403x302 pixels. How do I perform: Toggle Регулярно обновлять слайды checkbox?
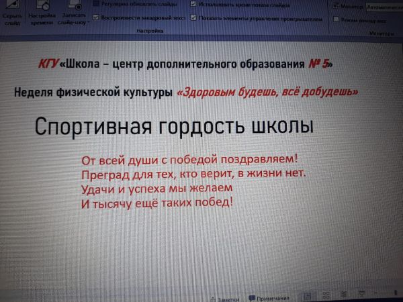tap(96, 4)
